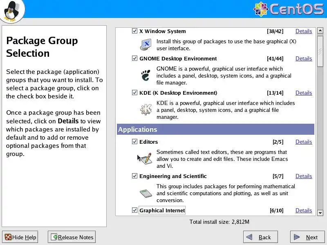Click the [38/42] package count
327x245 pixels.
275,31
